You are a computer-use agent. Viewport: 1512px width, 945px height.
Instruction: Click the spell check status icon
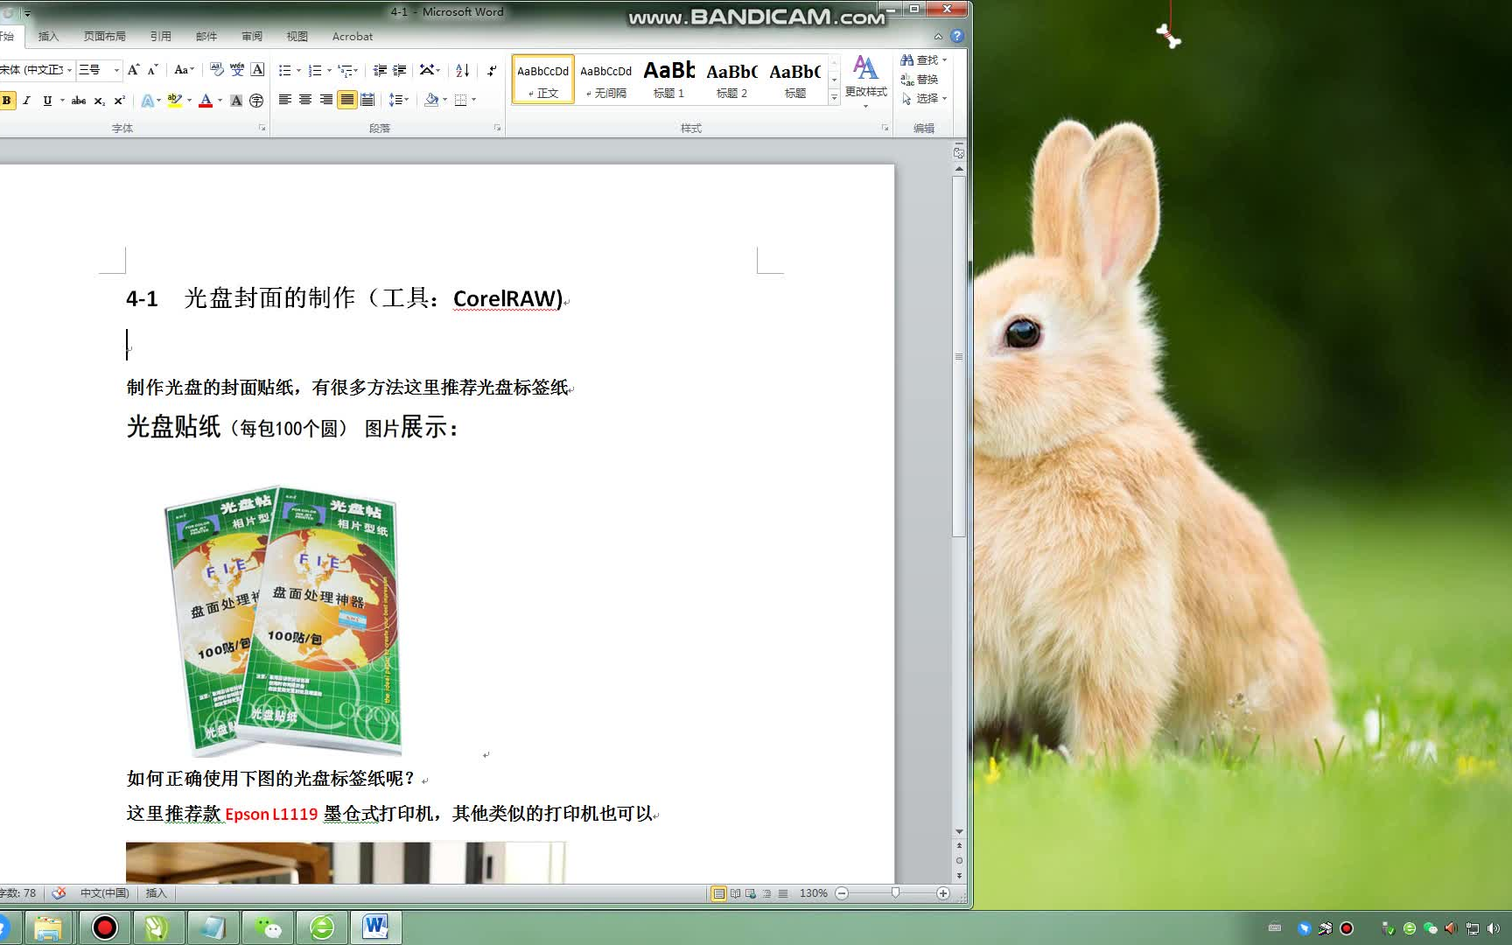click(59, 892)
